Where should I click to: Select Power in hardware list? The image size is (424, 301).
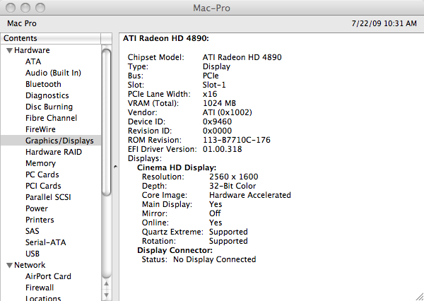coord(37,208)
